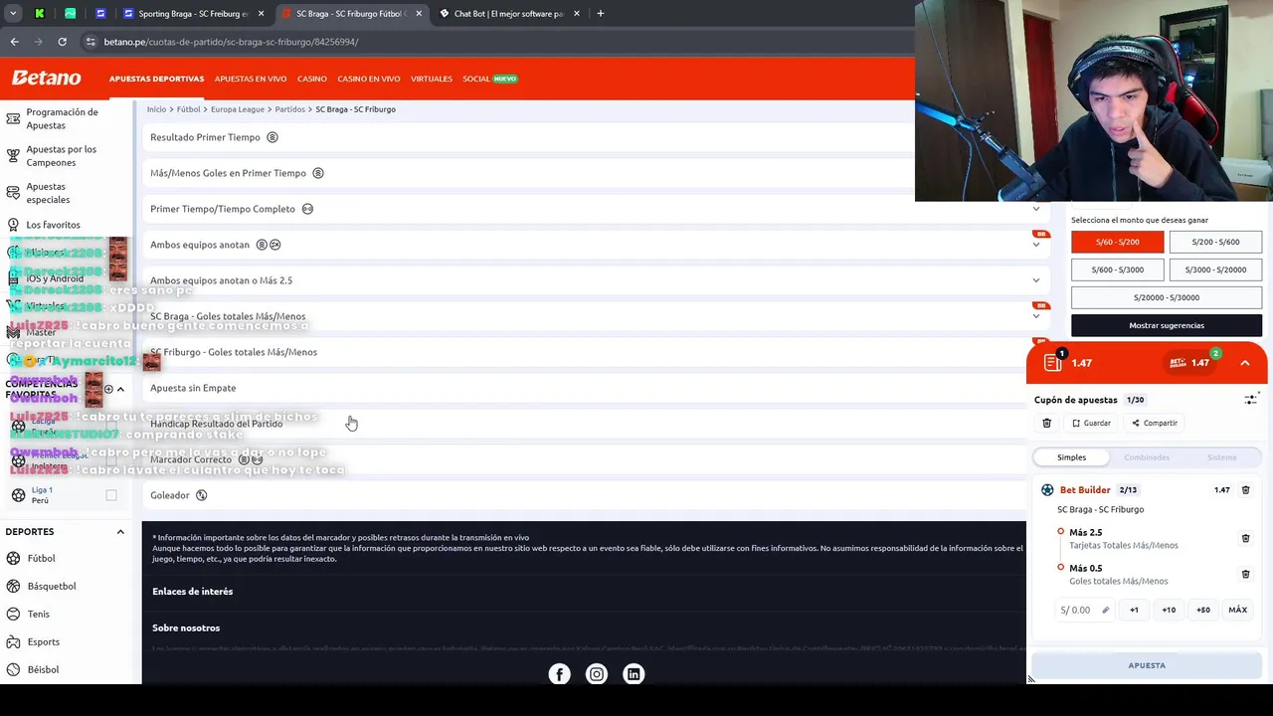1273x716 pixels.
Task: Select S/3000 - S/20000 win range
Action: 1215,269
